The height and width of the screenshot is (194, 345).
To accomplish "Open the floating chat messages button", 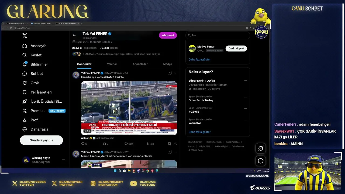I will point(261,161).
